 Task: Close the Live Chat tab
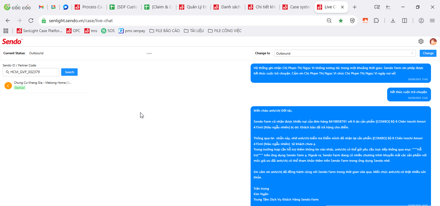point(342,7)
